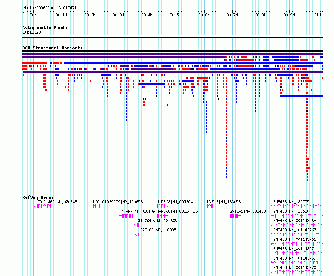Click the MIR7162 gene arrow glyph
Viewport: 334px width, 276px height.
click(x=137, y=234)
